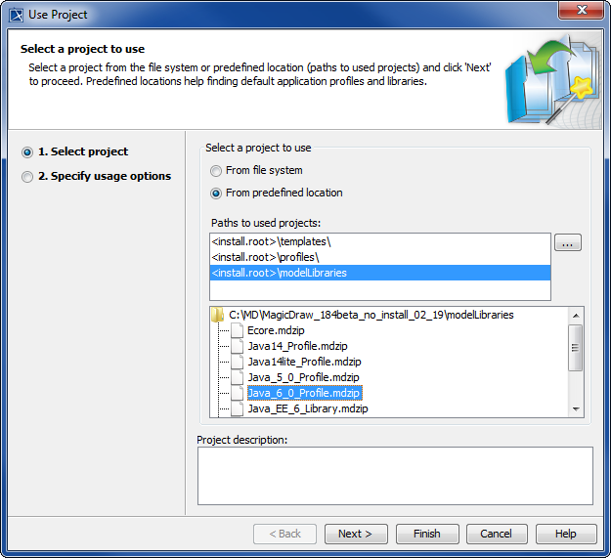Select Ecore.mdzip in the tree
The height and width of the screenshot is (558, 611).
pyautogui.click(x=276, y=330)
